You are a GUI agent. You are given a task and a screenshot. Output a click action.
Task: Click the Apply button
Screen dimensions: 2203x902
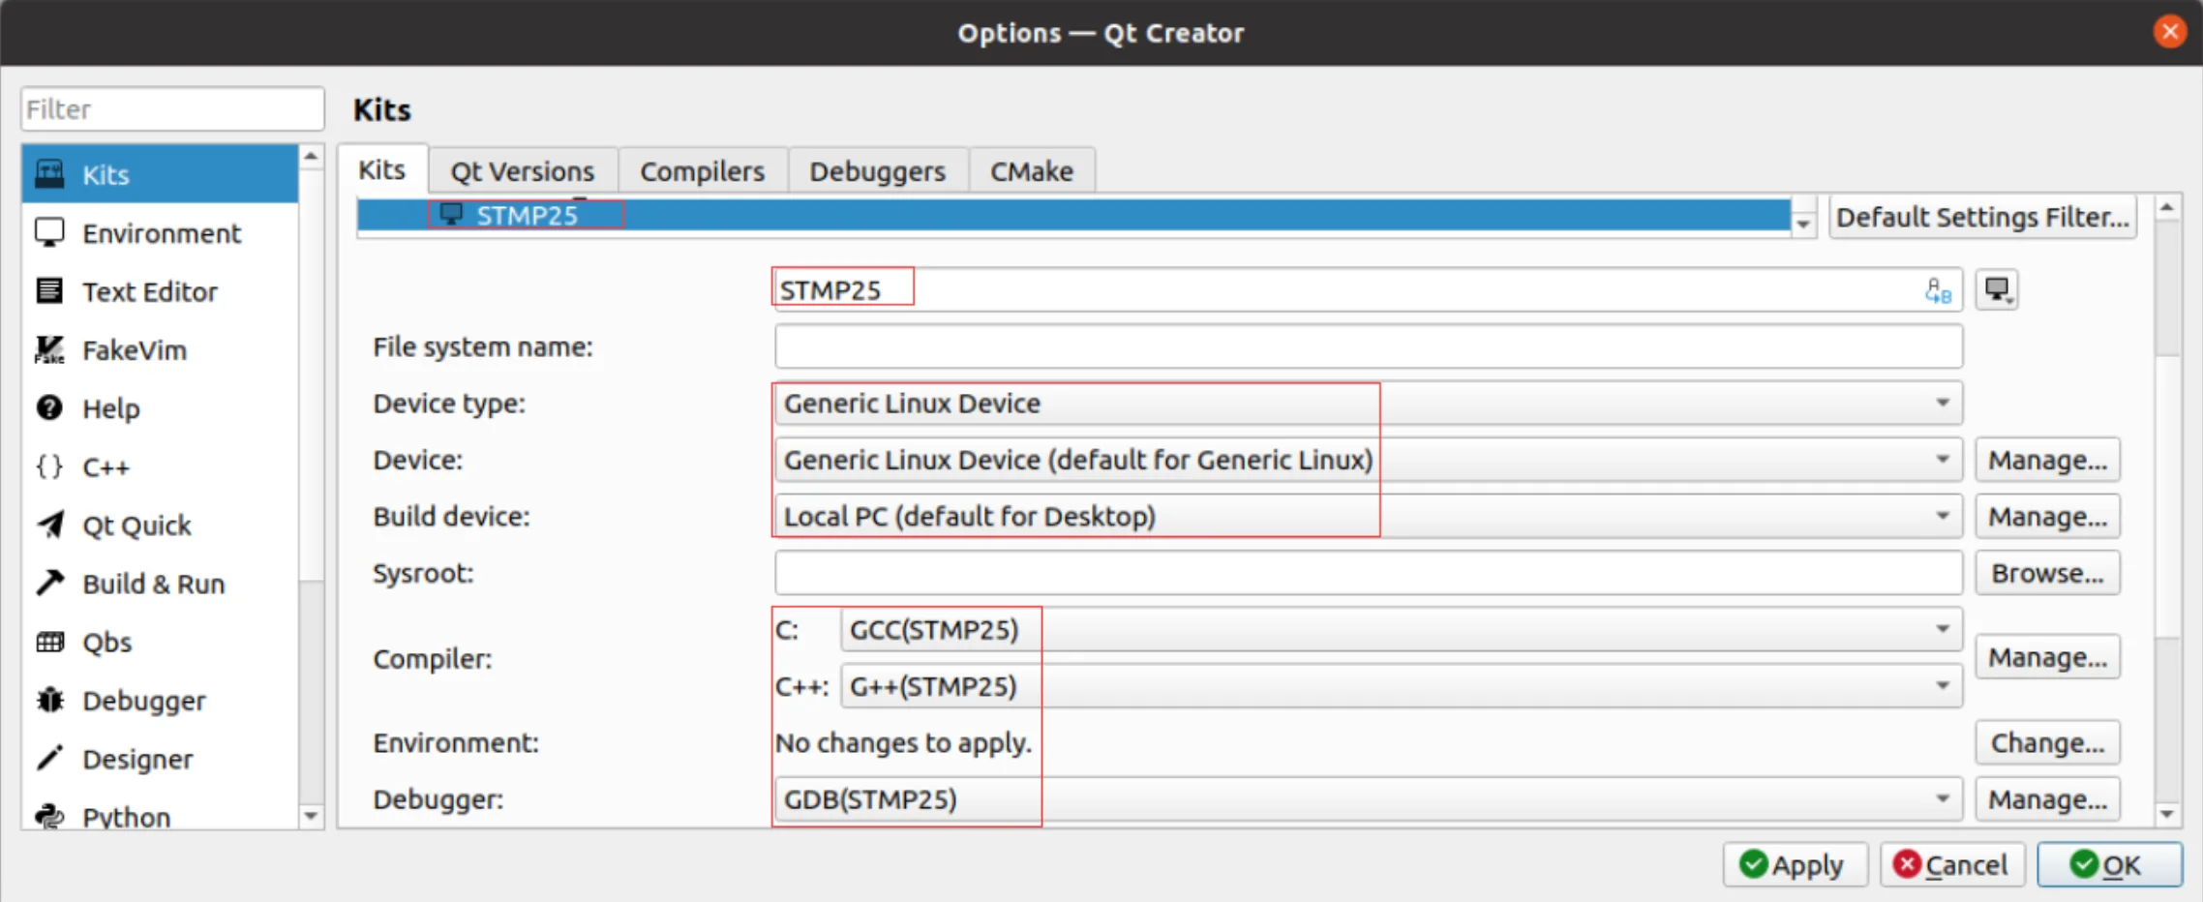pos(1794,864)
